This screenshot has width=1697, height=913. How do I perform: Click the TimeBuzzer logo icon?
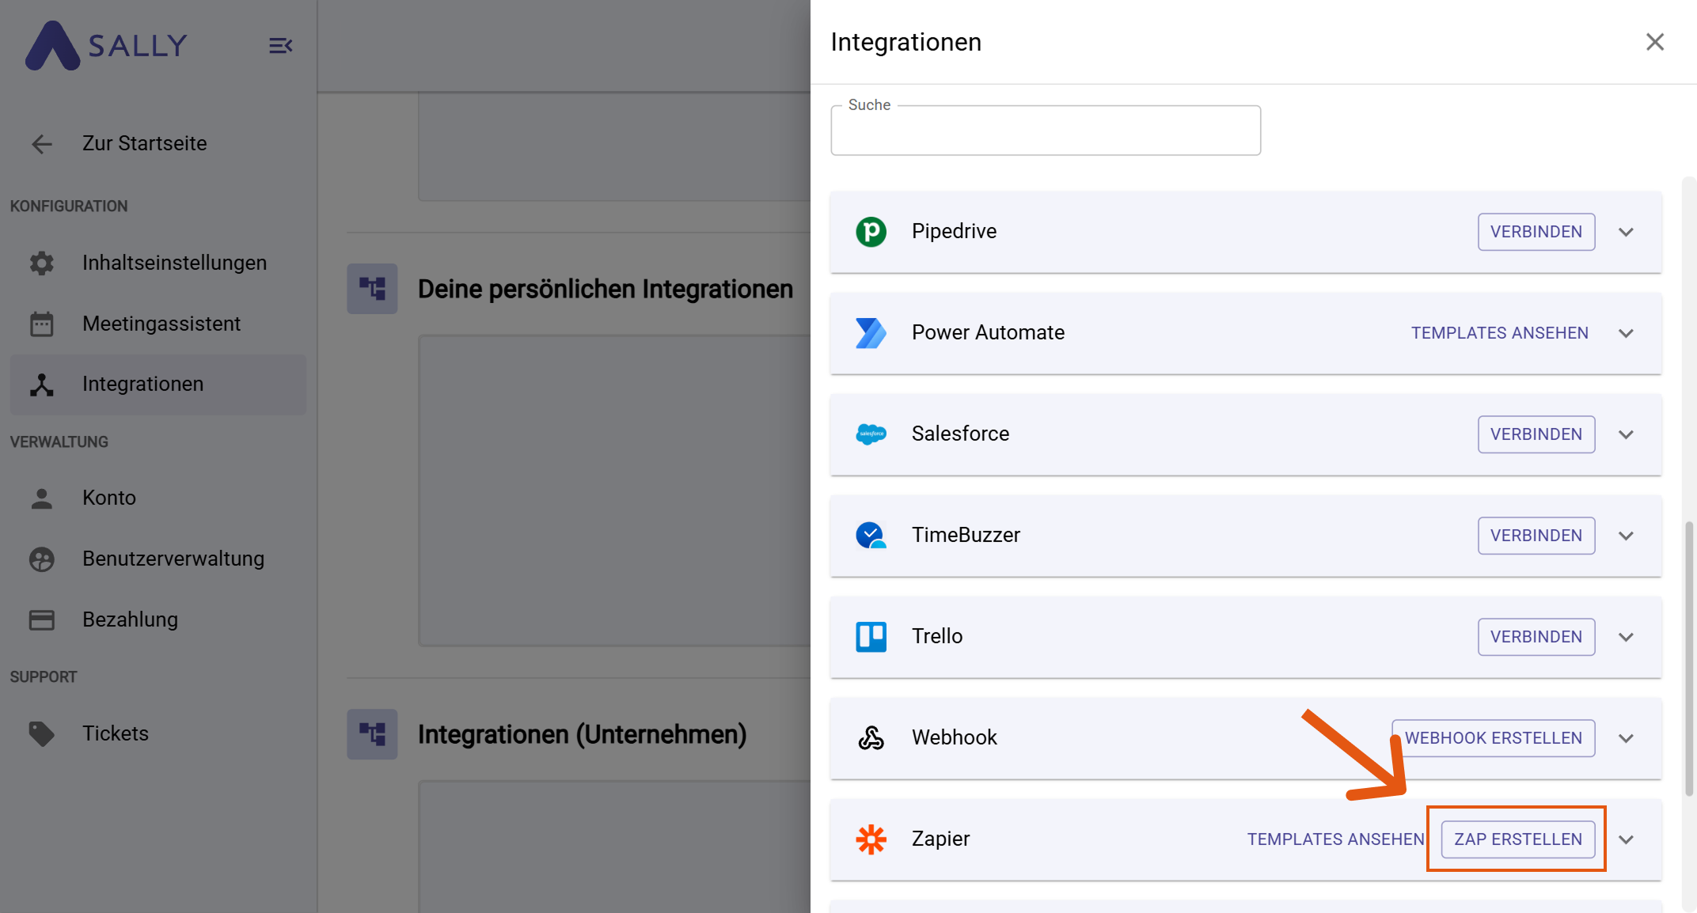click(871, 536)
